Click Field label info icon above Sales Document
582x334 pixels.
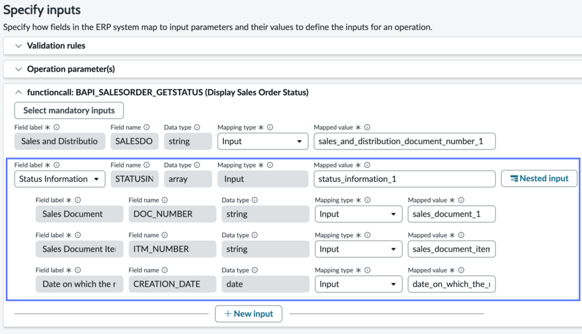78,200
